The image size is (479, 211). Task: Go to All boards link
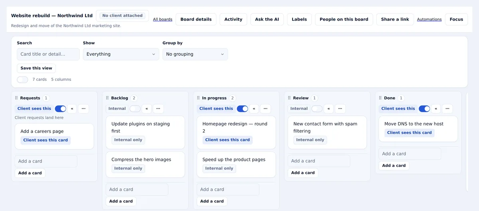coord(163,19)
